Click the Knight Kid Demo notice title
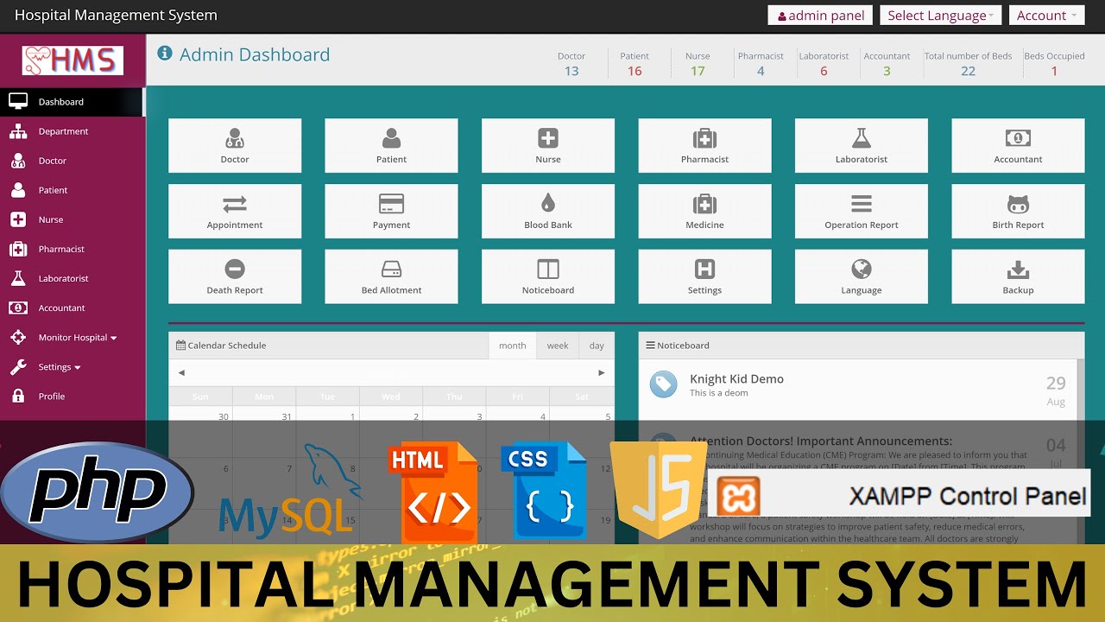Image resolution: width=1105 pixels, height=622 pixels. point(736,378)
